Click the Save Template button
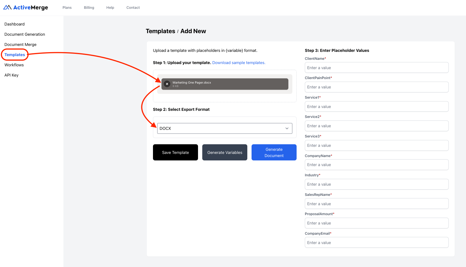Viewport: 466px width, 267px height. [175, 152]
